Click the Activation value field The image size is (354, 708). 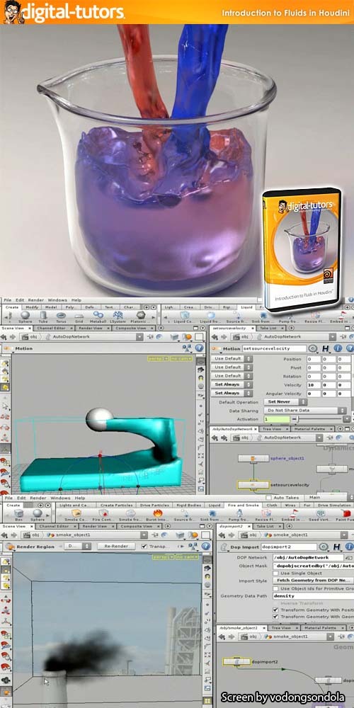pyautogui.click(x=276, y=419)
